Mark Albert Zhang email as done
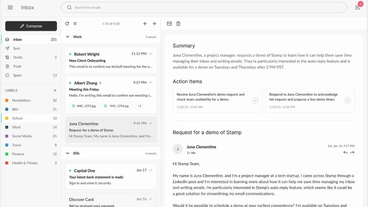This screenshot has width=368, height=207. pos(151,82)
